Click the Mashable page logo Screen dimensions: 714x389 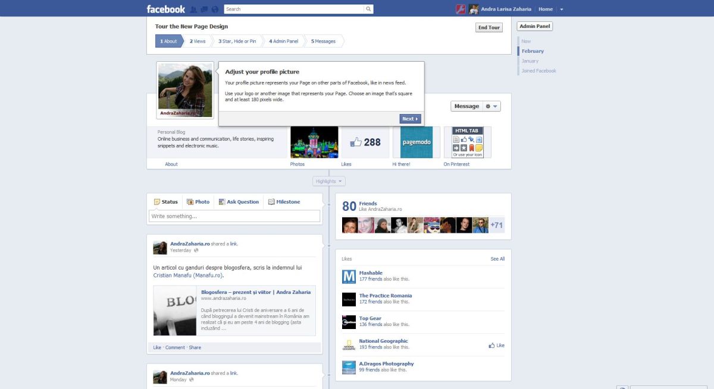tap(349, 276)
